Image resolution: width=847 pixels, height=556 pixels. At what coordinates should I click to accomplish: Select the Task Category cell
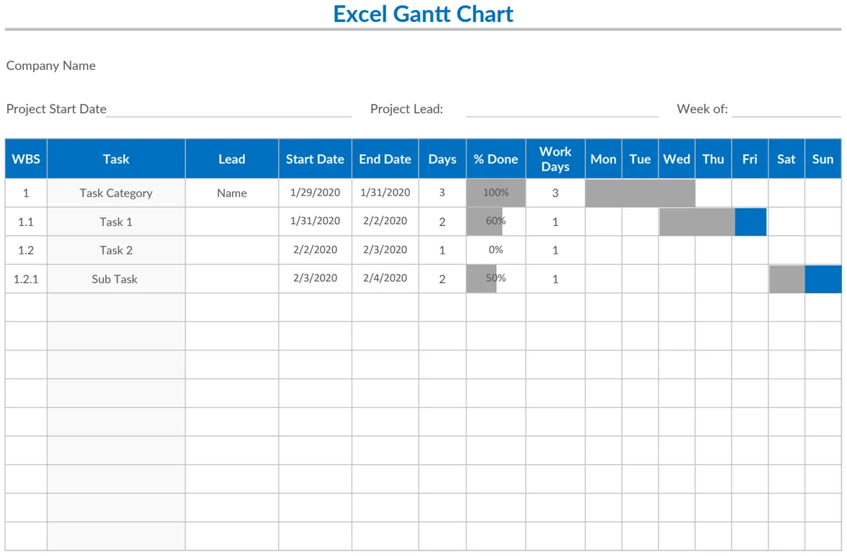(x=116, y=193)
